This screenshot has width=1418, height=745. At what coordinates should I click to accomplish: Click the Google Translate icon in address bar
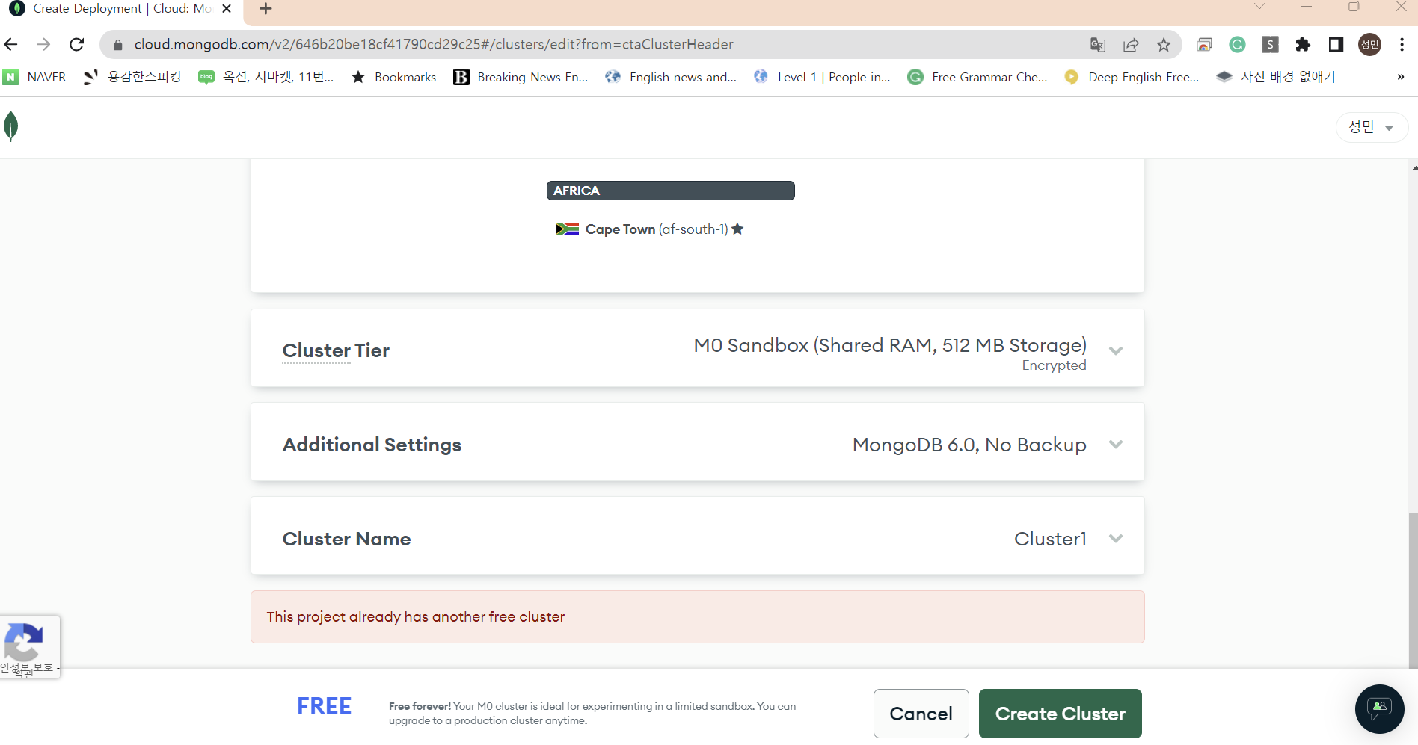tap(1097, 45)
